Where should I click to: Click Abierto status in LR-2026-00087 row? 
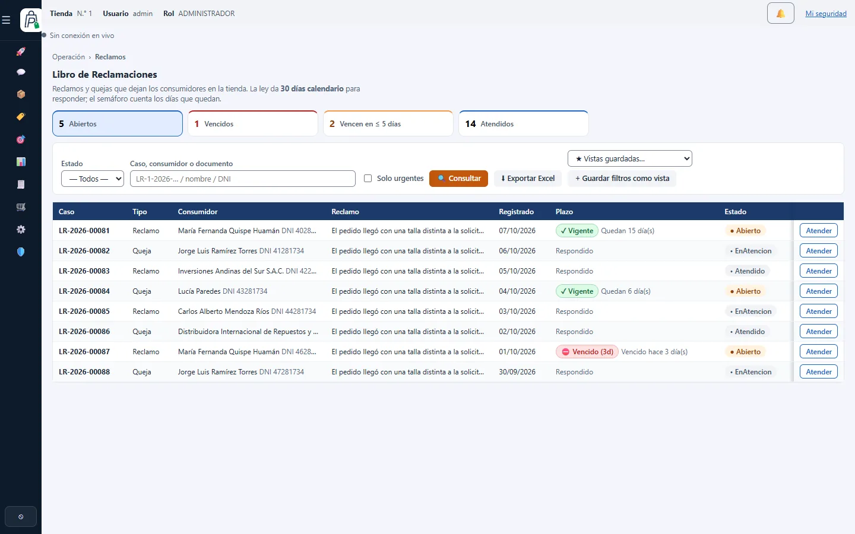745,352
